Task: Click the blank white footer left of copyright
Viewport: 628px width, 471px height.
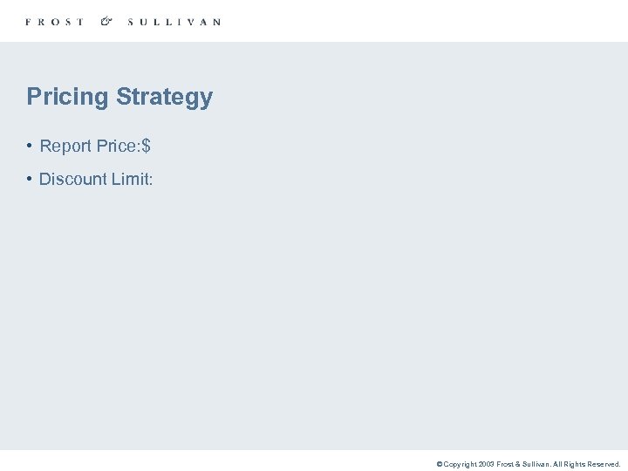Action: pos(218,461)
